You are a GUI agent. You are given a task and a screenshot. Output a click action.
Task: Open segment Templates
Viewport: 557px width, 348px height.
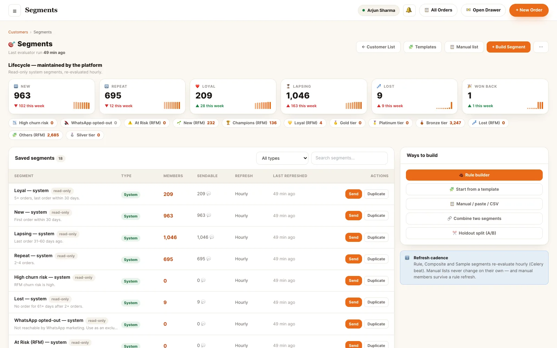coord(422,47)
